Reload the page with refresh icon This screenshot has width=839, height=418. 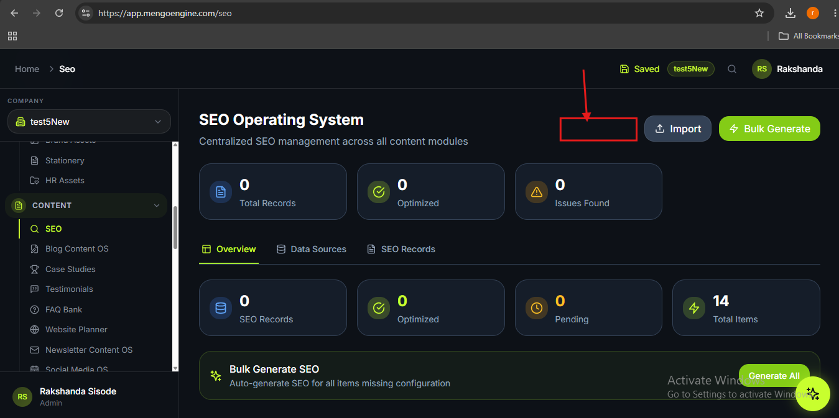point(59,12)
